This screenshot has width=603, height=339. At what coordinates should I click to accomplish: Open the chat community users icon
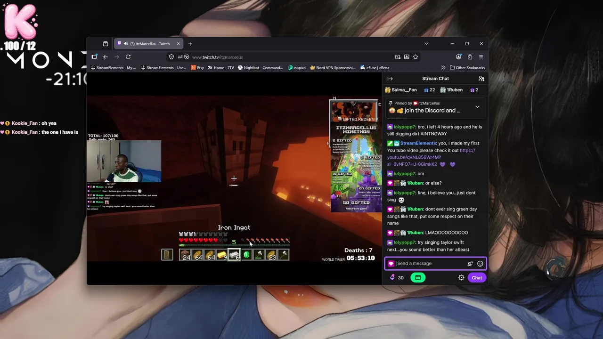481,79
